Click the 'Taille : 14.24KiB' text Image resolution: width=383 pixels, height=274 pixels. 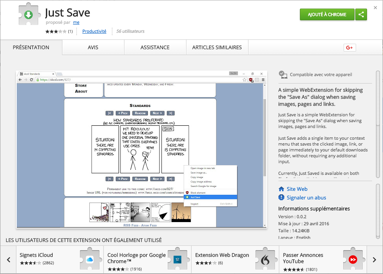294,231
